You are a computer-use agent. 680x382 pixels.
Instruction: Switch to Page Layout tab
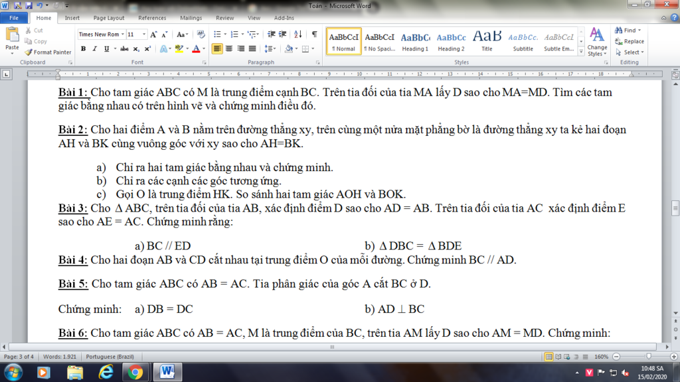[109, 18]
